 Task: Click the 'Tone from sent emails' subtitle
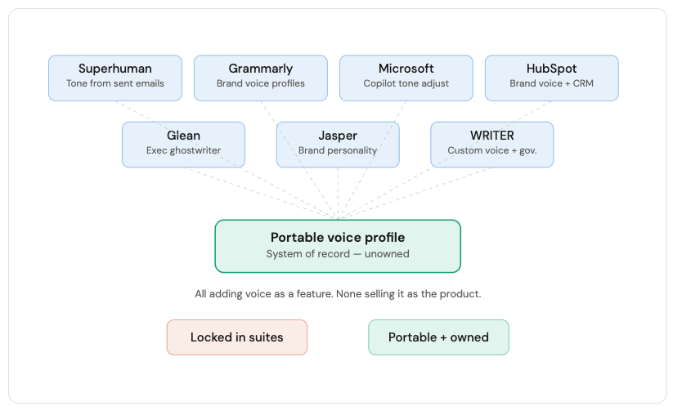[115, 83]
